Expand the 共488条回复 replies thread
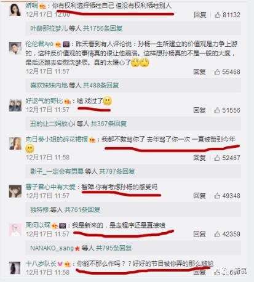Image resolution: width=254 pixels, height=282 pixels. point(101,85)
